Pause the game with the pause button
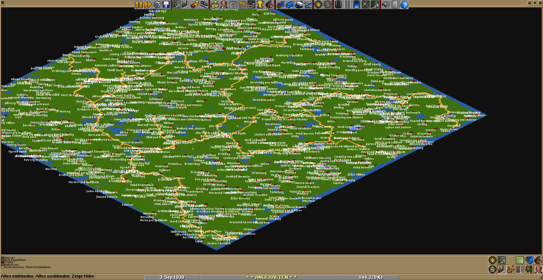This screenshot has width=543, height=280. (139, 4)
